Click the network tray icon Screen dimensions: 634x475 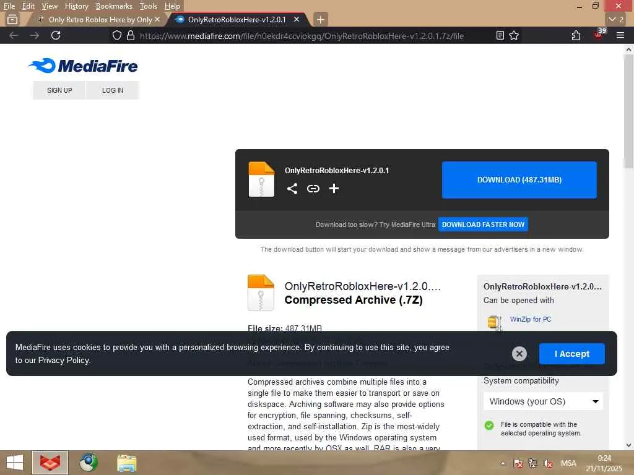(533, 463)
